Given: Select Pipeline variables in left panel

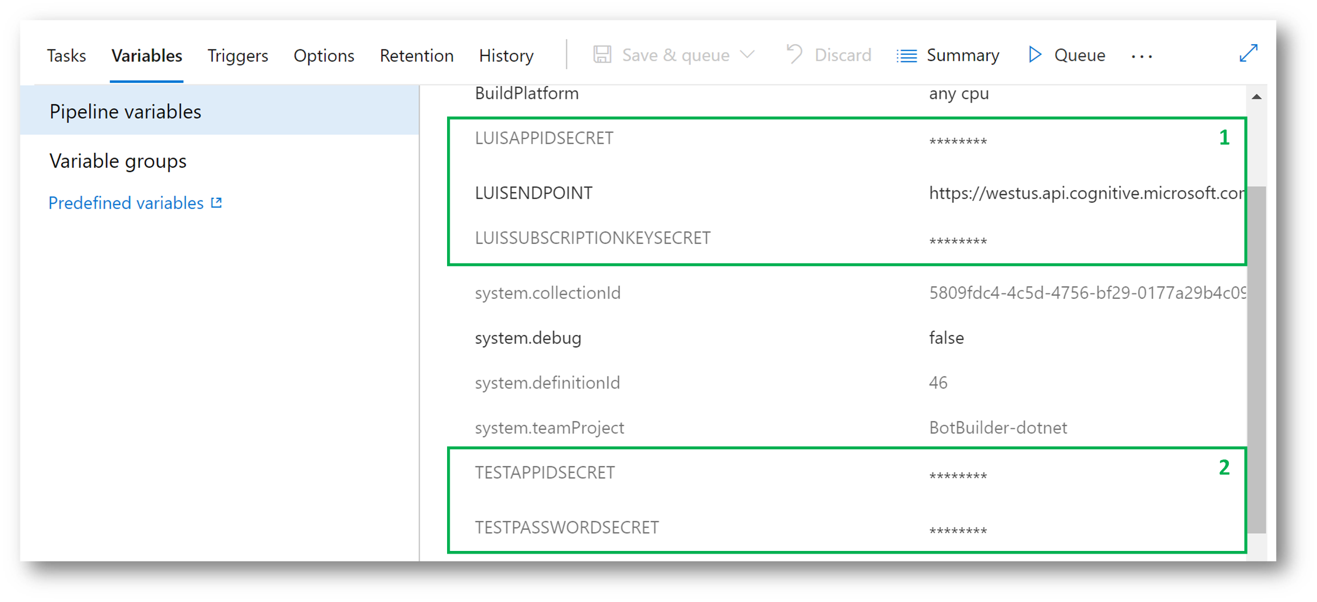Looking at the screenshot, I should click(125, 111).
